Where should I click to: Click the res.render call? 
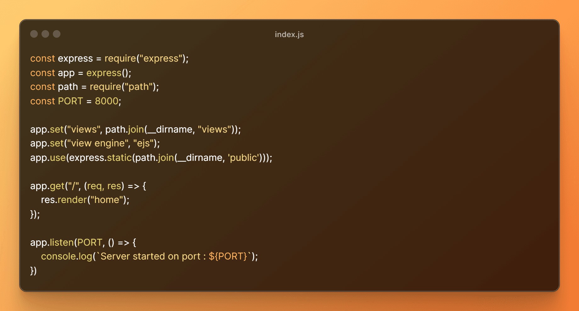tap(85, 200)
